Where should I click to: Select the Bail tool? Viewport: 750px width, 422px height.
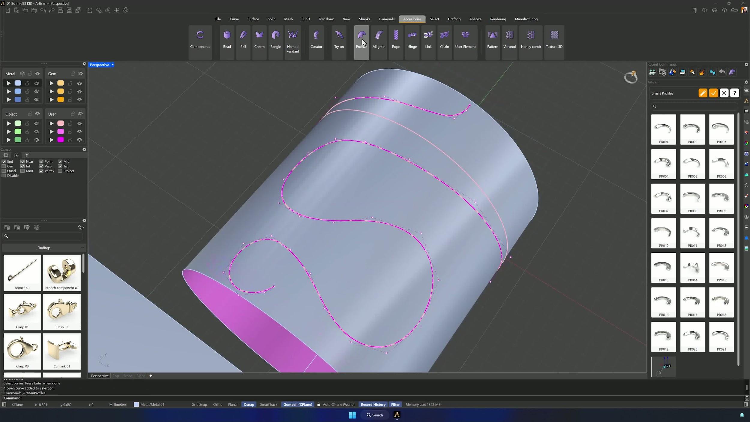pos(243,42)
